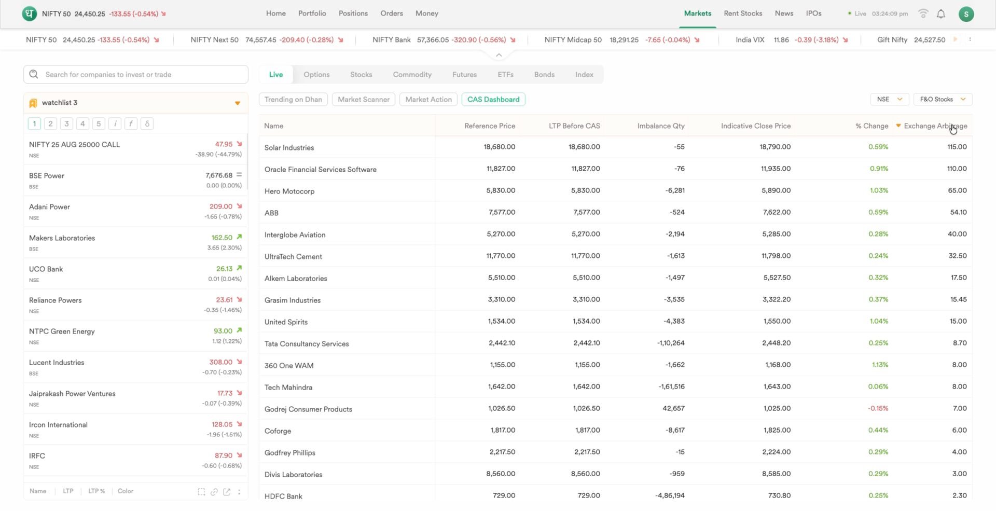Select the CAS Dashboard button
Image resolution: width=996 pixels, height=511 pixels.
(x=493, y=100)
